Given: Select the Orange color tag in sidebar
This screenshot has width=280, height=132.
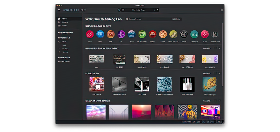Looking at the screenshot, I should (x=65, y=49).
